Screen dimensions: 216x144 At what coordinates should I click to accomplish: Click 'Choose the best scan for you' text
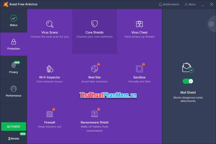[x=50, y=37]
